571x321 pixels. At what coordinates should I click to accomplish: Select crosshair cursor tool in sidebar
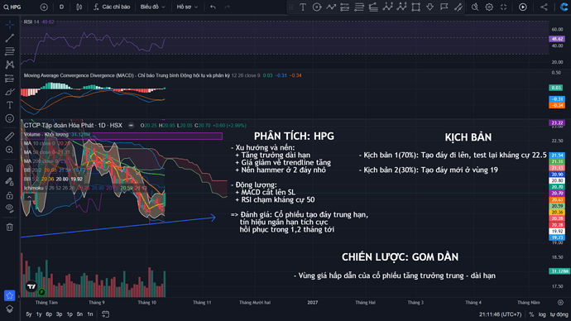pyautogui.click(x=10, y=24)
